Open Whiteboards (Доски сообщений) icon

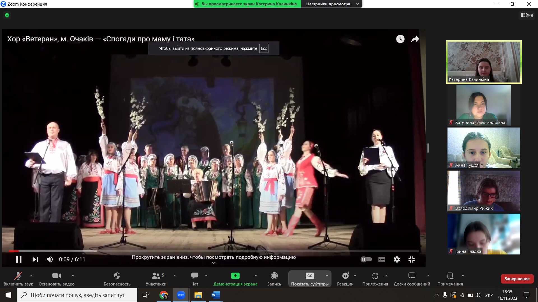point(412,276)
